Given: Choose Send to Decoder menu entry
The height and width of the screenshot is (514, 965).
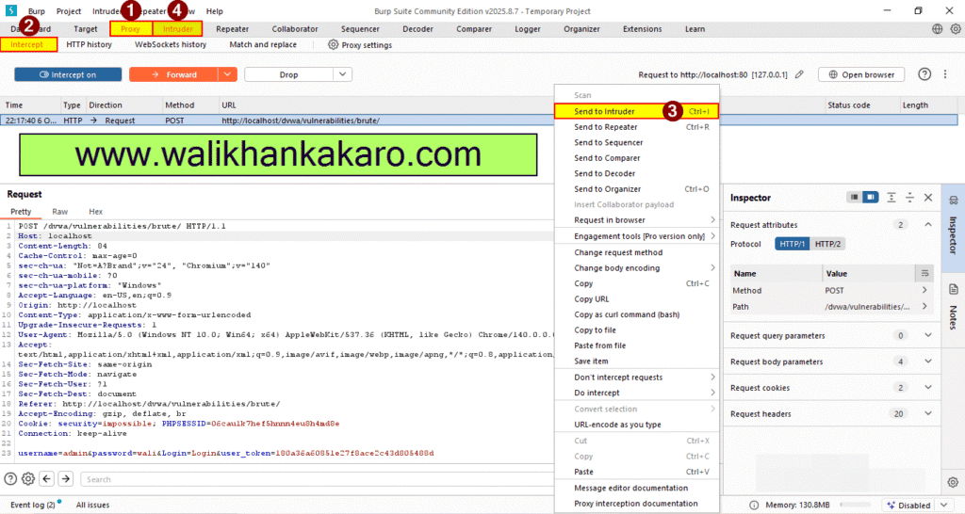Looking at the screenshot, I should click(x=636, y=174).
